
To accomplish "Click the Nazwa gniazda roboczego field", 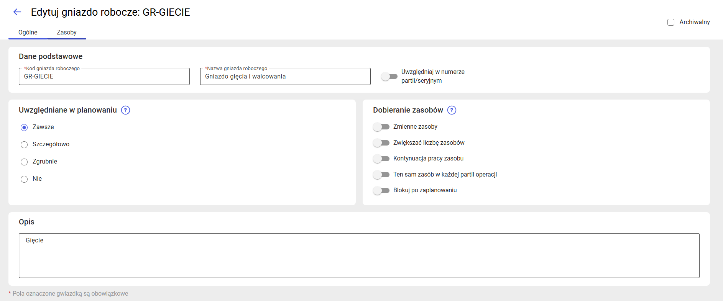I will tap(285, 77).
